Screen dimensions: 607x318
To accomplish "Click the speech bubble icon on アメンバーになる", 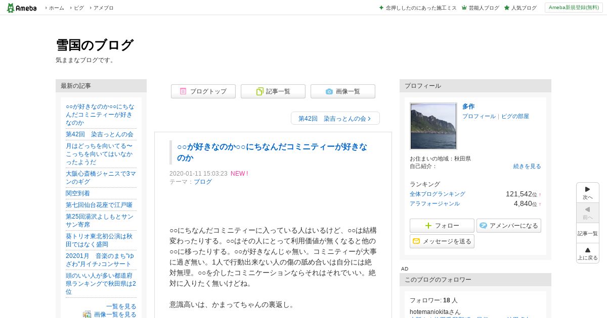I will coord(484,226).
